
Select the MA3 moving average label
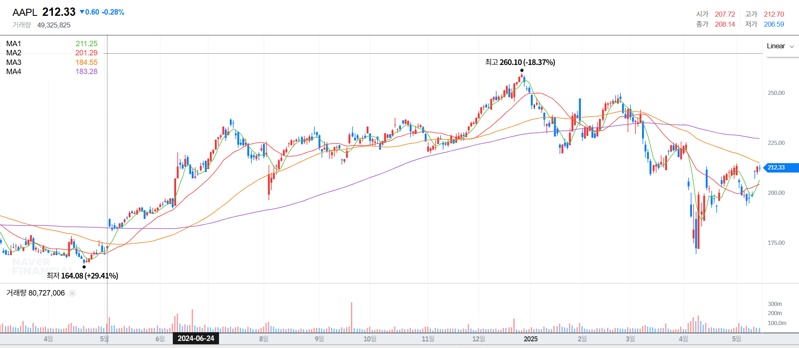click(14, 62)
